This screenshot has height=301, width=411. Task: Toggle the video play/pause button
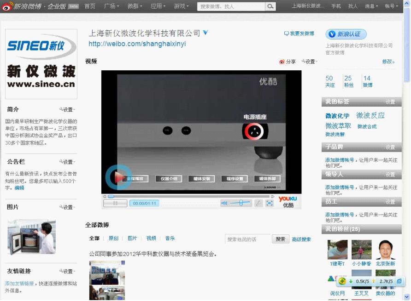(x=115, y=203)
